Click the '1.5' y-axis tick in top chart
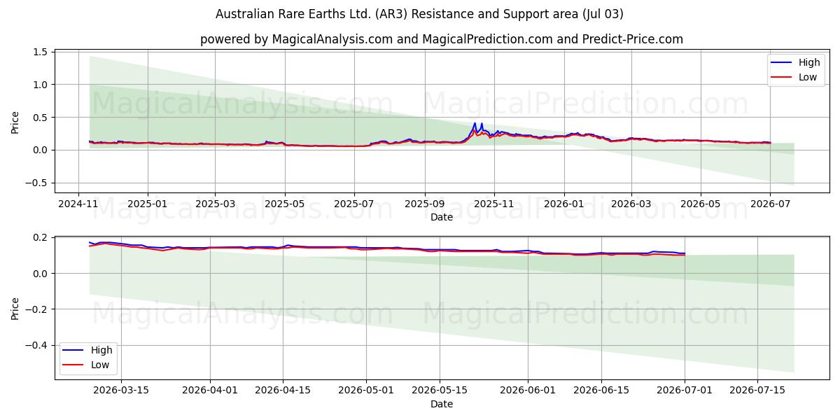Viewport: 840px width, 420px height. [x=40, y=52]
